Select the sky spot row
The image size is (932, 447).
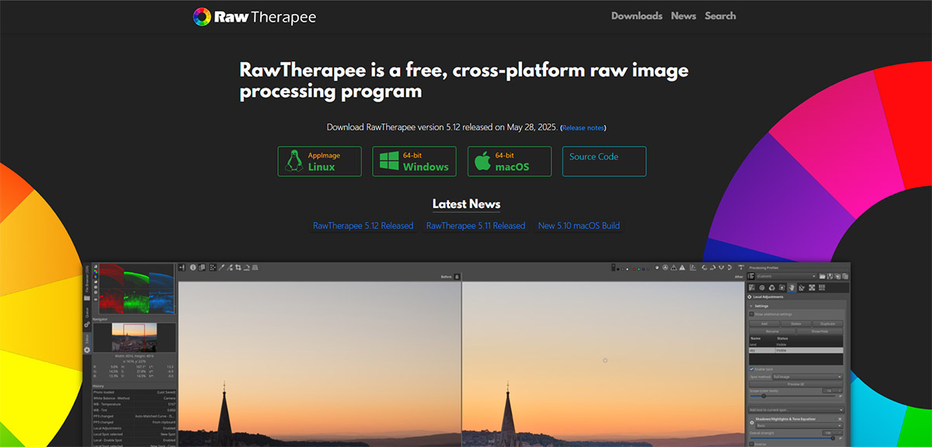click(x=795, y=351)
